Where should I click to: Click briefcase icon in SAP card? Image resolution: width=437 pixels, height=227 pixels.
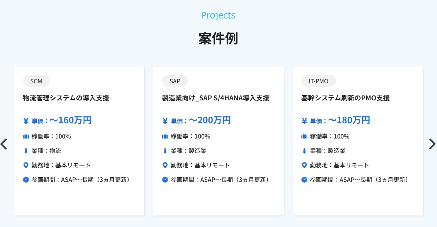165,136
